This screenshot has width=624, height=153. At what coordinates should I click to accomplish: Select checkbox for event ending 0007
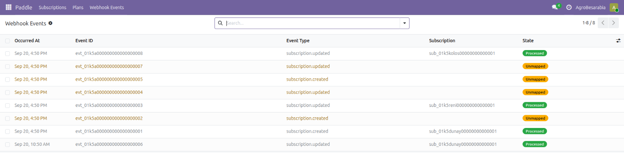8,66
